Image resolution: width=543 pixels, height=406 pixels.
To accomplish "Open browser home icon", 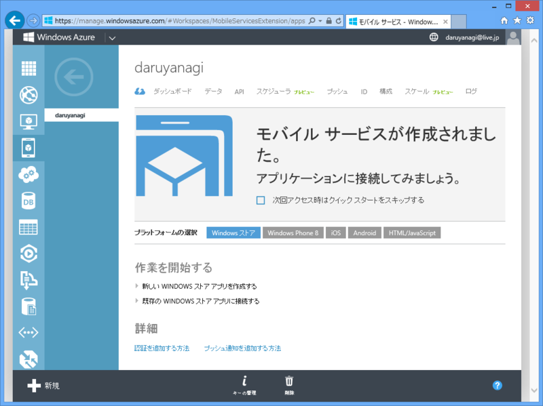I will tap(504, 21).
